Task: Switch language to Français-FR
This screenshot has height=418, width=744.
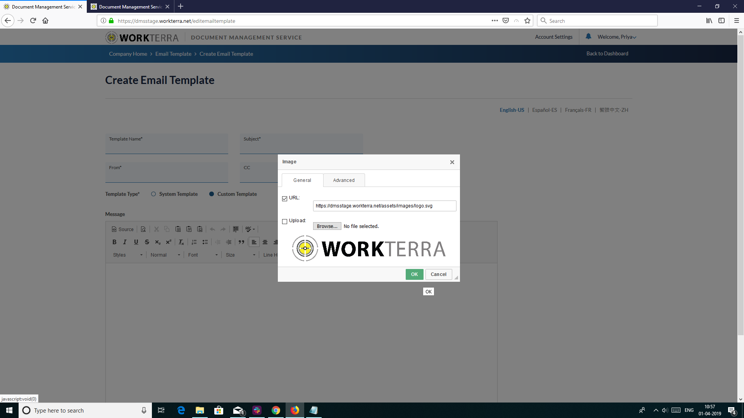Action: (578, 110)
